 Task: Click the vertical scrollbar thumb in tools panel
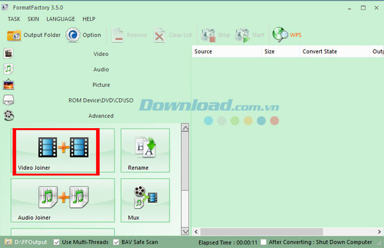click(185, 161)
